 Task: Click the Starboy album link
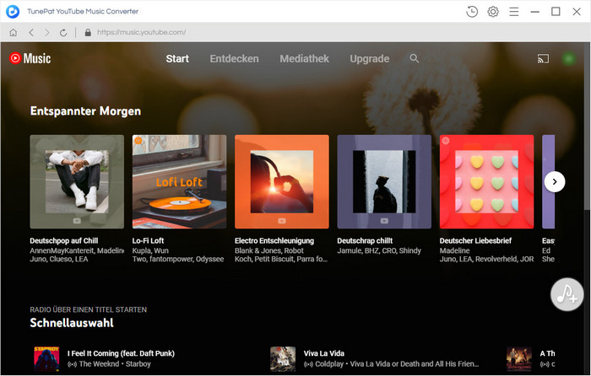click(x=138, y=364)
